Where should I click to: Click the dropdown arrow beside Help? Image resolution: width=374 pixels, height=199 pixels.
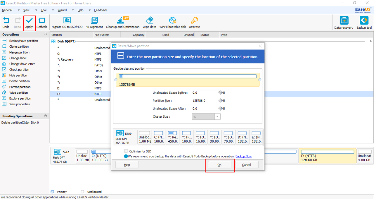[90, 10]
